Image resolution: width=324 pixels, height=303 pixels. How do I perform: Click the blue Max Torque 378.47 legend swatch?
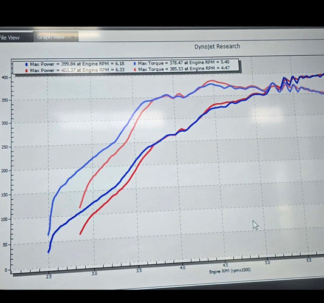(135, 64)
